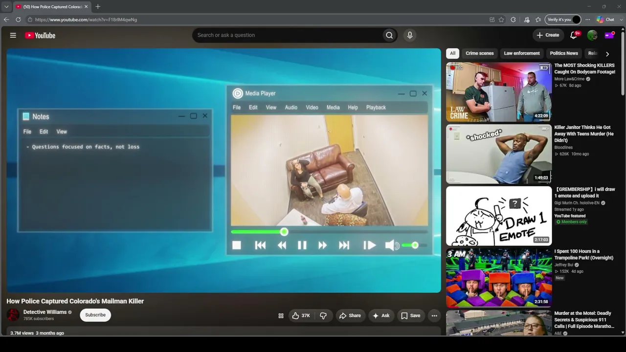Open the YouTube guide hamburger menu
Screen dimensions: 626x352
pos(13,35)
